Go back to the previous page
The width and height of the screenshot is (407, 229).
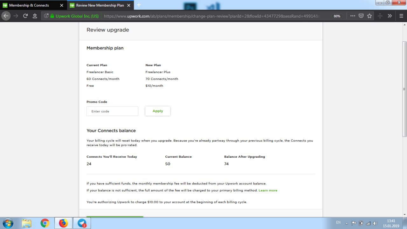point(6,16)
